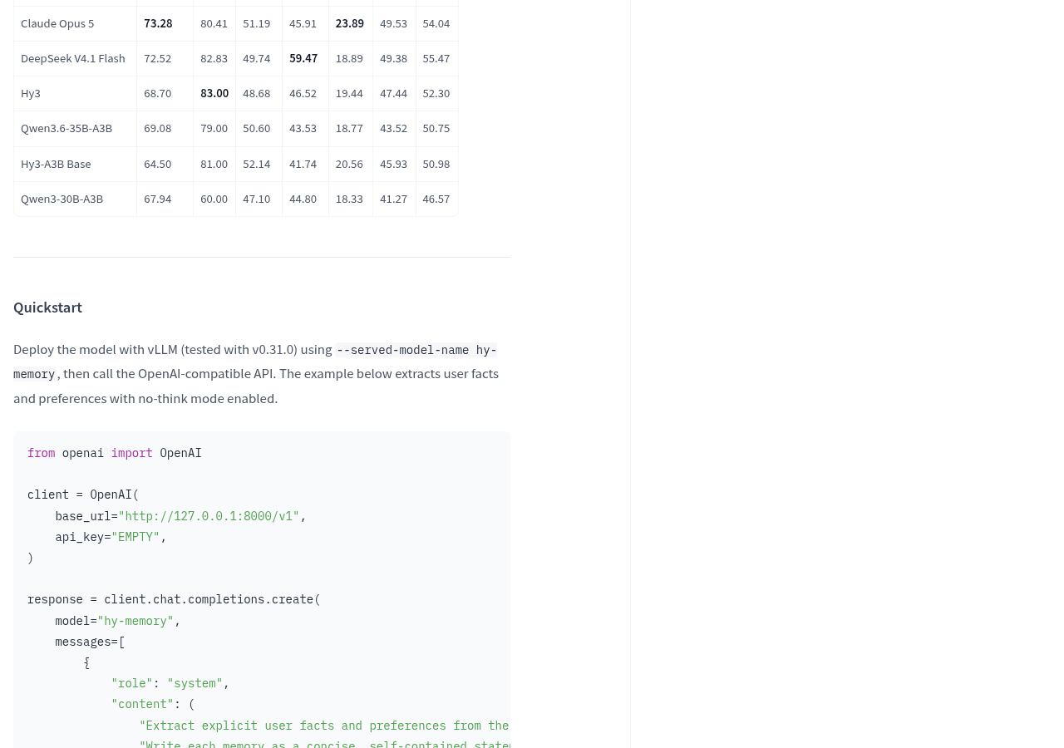Click the "role": "system" code line
1064x748 pixels.
tap(170, 683)
